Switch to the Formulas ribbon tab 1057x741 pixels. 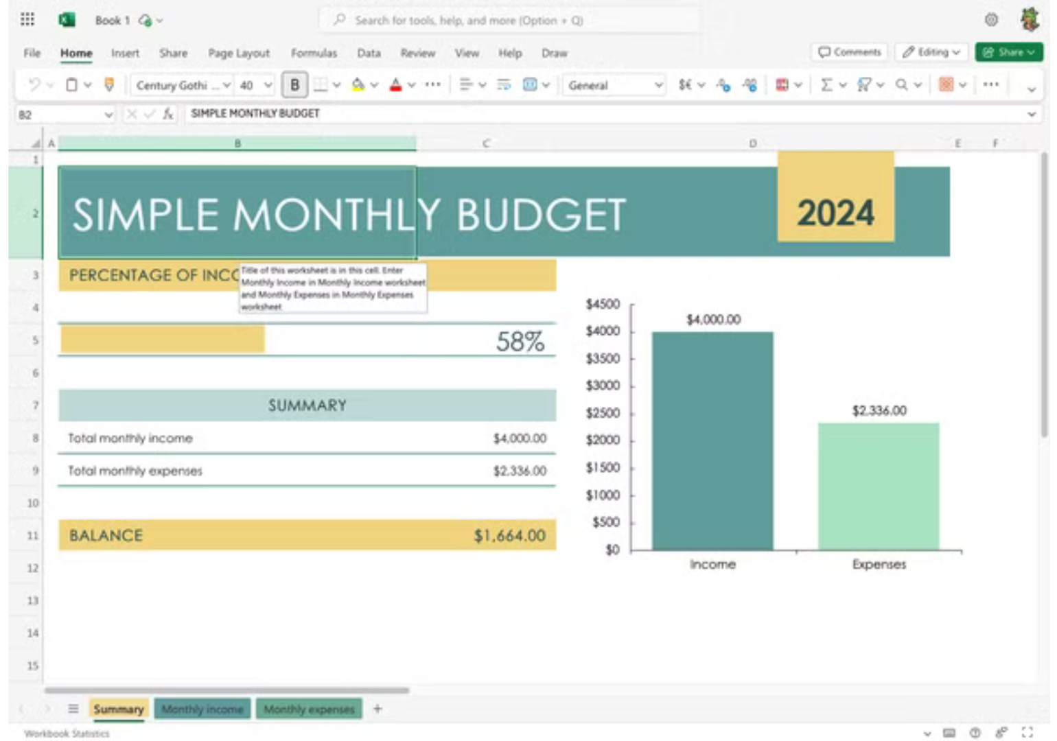pos(314,53)
